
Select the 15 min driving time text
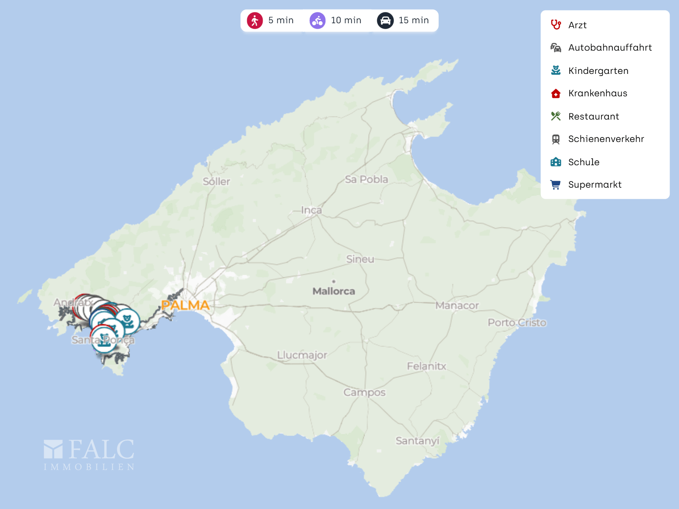pyautogui.click(x=413, y=20)
